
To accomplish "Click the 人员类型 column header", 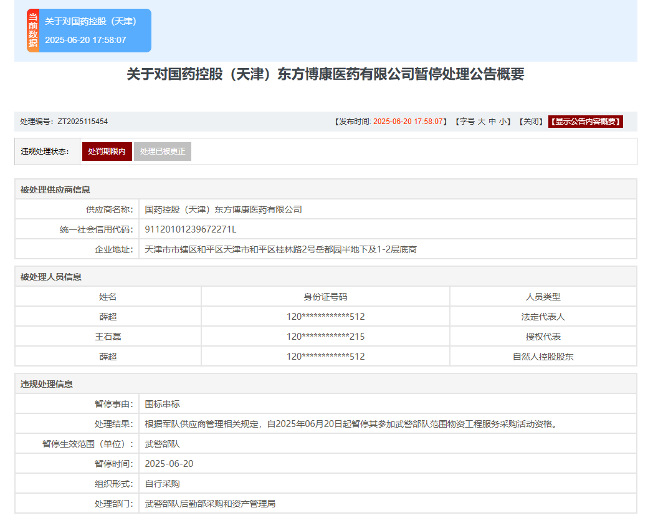I will click(x=543, y=297).
